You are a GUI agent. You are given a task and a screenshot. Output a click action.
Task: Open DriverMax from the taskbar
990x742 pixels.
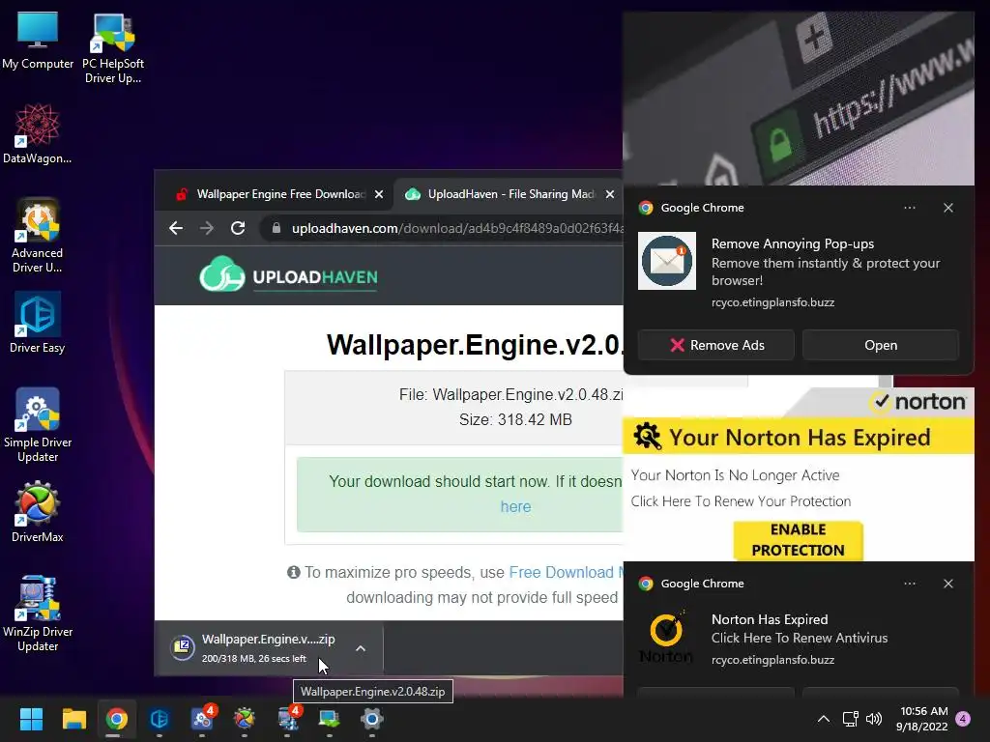click(245, 719)
